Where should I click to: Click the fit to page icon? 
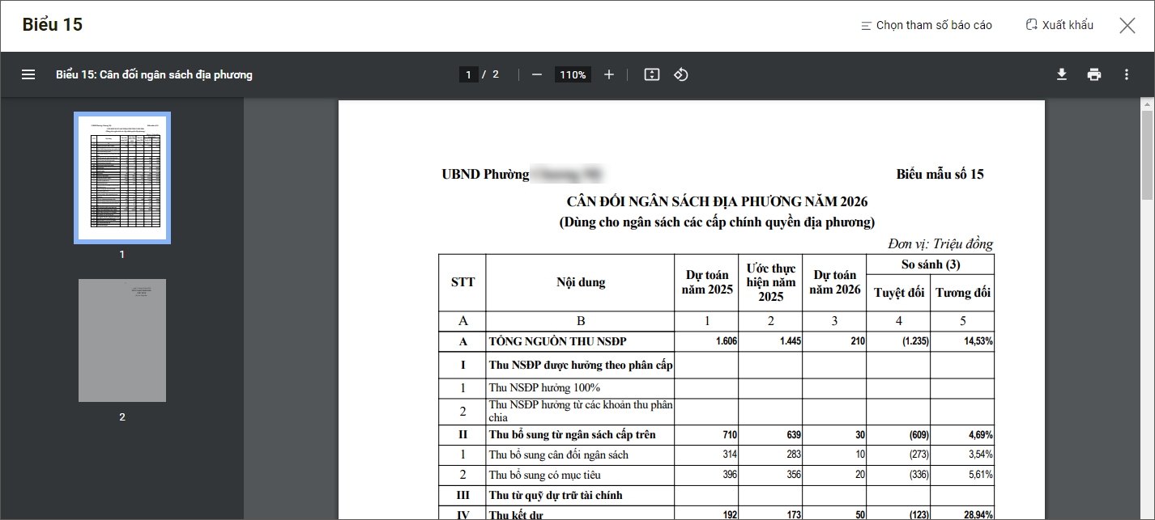point(652,74)
